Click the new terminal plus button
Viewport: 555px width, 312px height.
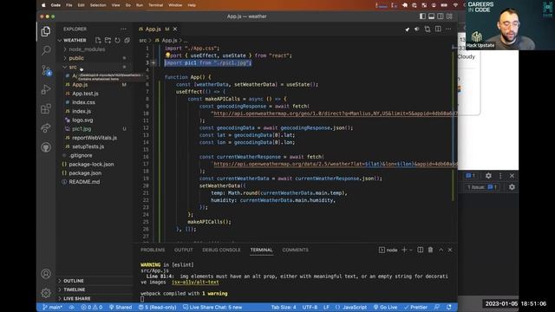[x=404, y=250]
